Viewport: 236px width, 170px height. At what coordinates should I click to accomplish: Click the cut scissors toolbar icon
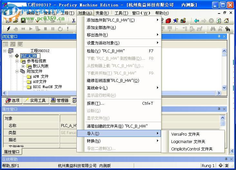(74, 20)
